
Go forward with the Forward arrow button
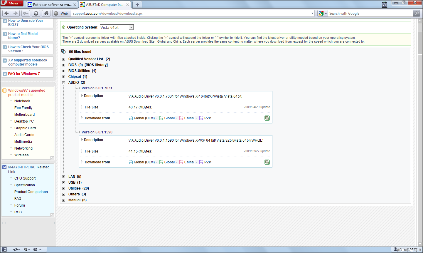click(16, 13)
